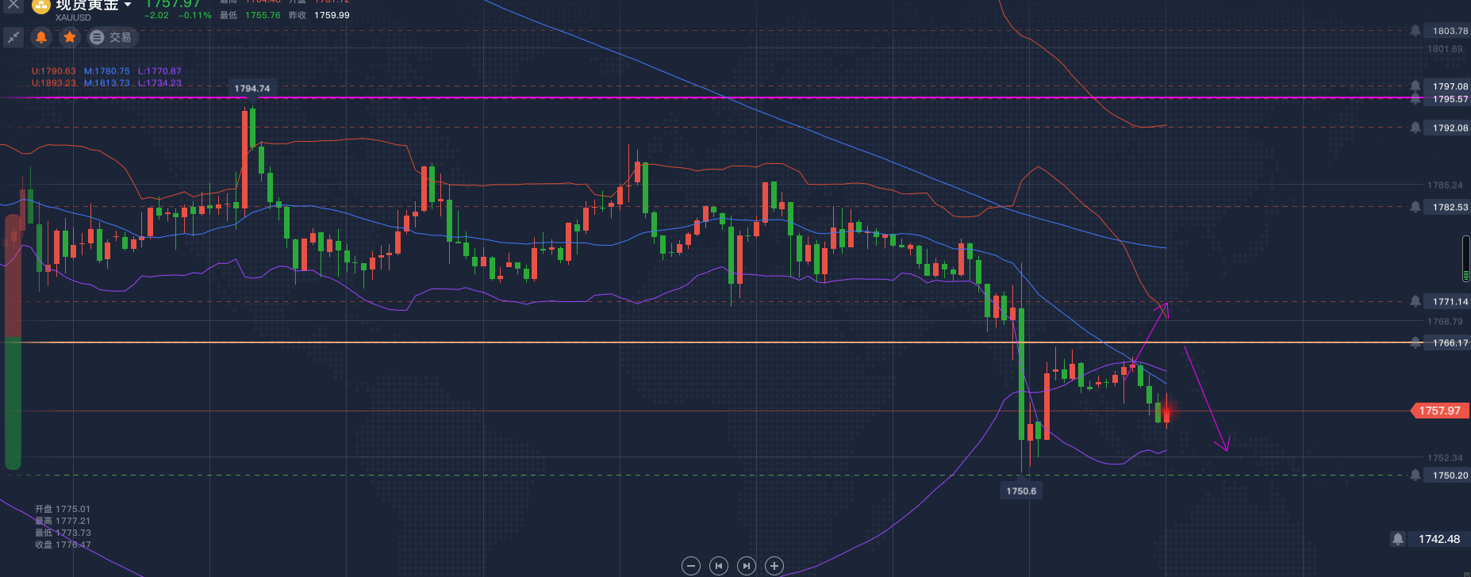
Task: Click the -0.11% change percentage
Action: tap(195, 15)
